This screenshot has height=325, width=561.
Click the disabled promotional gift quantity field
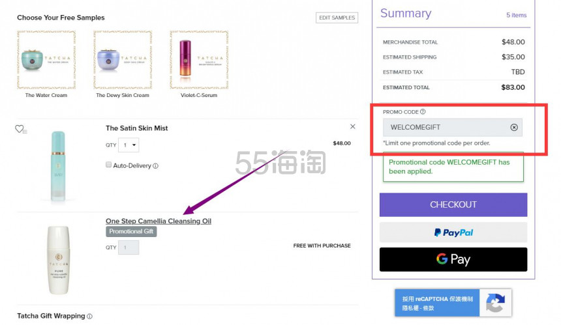tap(129, 247)
